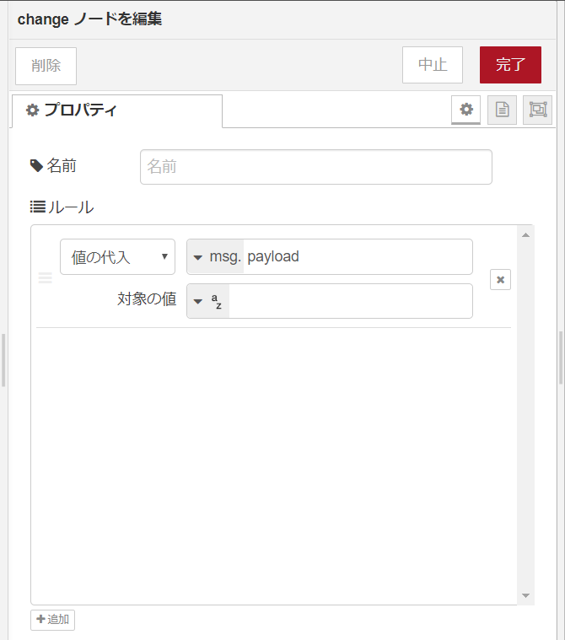Edit the payload property field
The image size is (565, 640).
coord(358,256)
